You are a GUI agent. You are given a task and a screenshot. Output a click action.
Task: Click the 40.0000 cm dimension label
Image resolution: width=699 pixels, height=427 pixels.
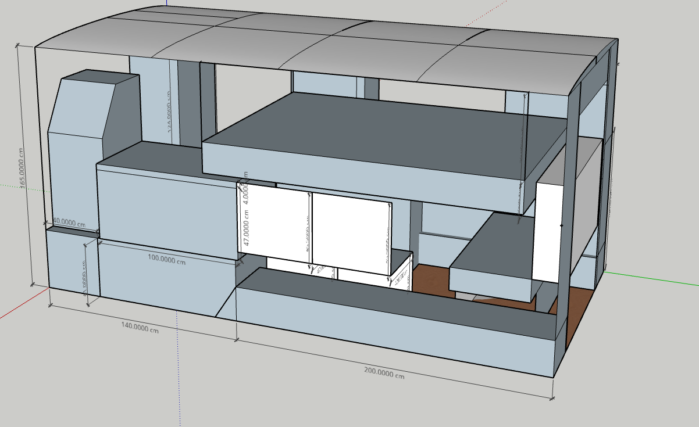pyautogui.click(x=69, y=222)
